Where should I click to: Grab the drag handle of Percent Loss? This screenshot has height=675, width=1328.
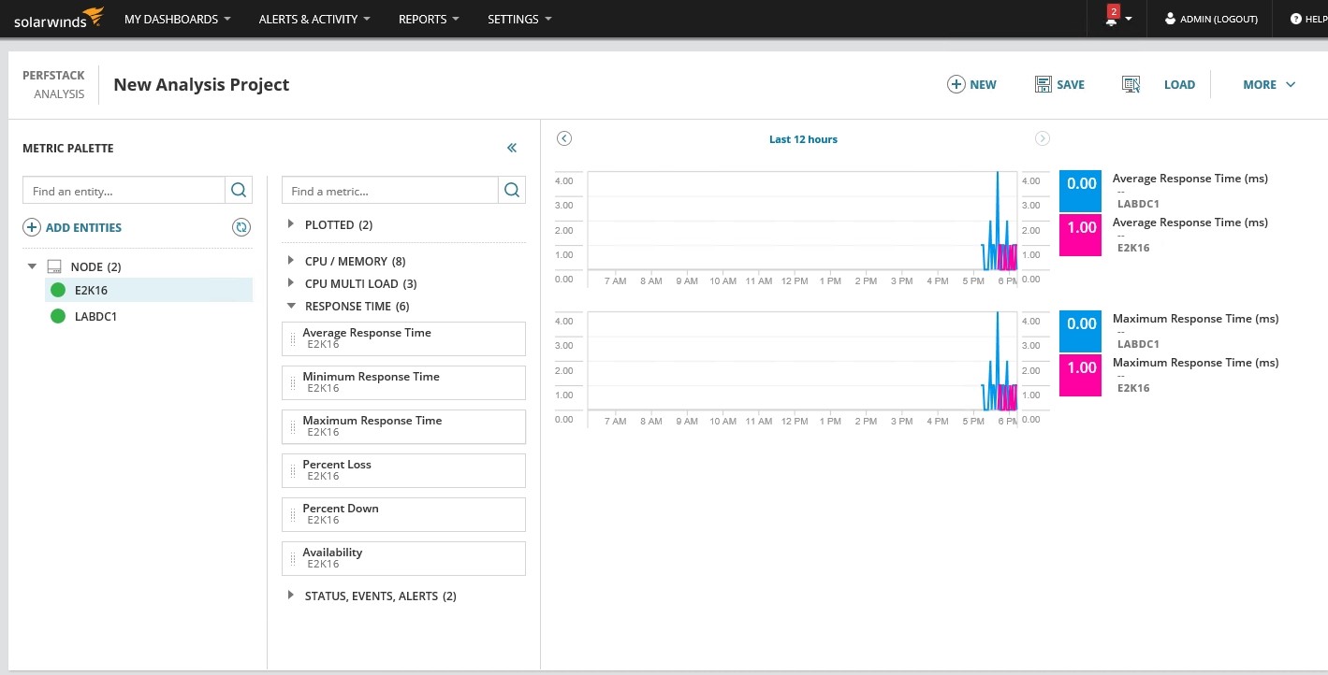point(293,470)
